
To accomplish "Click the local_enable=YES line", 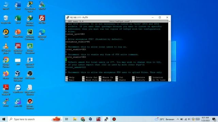I will 76,49.
